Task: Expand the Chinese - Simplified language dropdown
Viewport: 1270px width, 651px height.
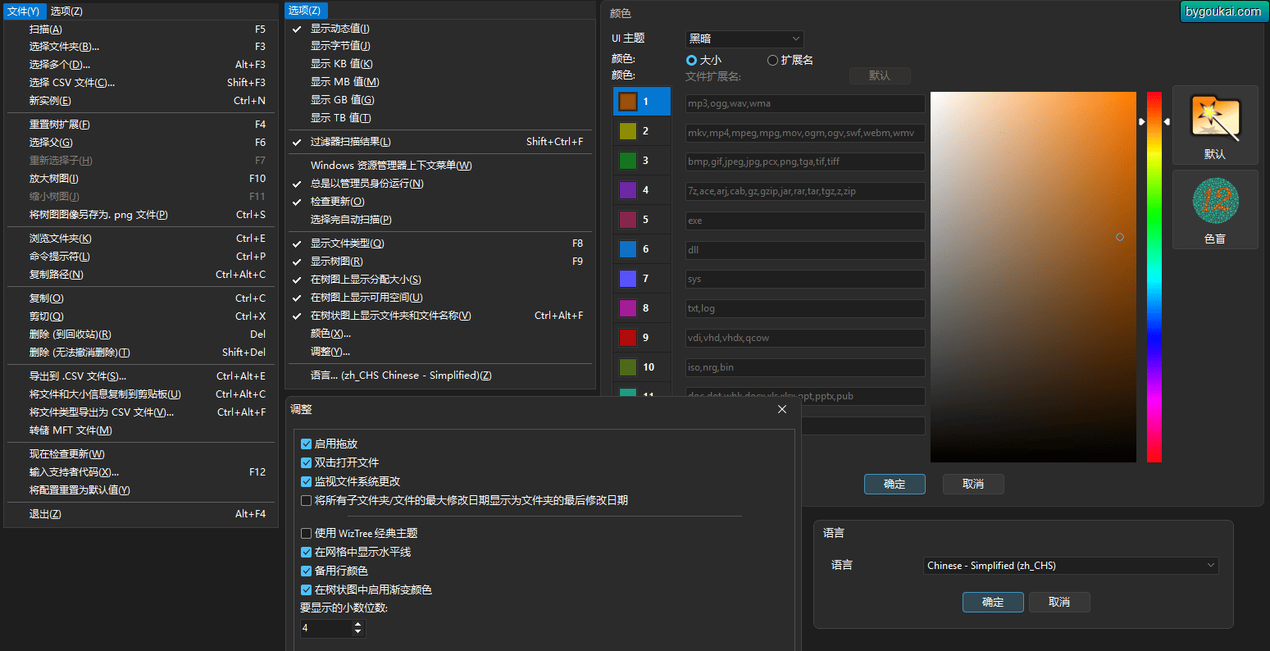Action: tap(1071, 565)
